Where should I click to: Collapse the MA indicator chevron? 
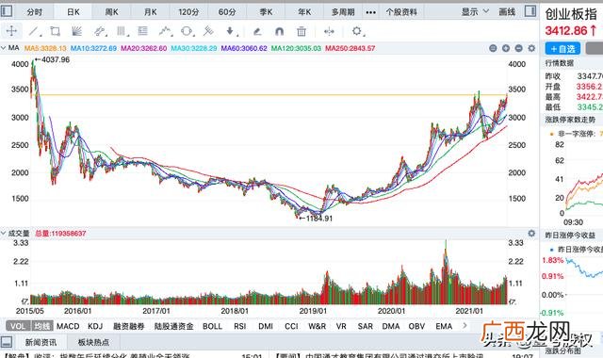[4, 48]
